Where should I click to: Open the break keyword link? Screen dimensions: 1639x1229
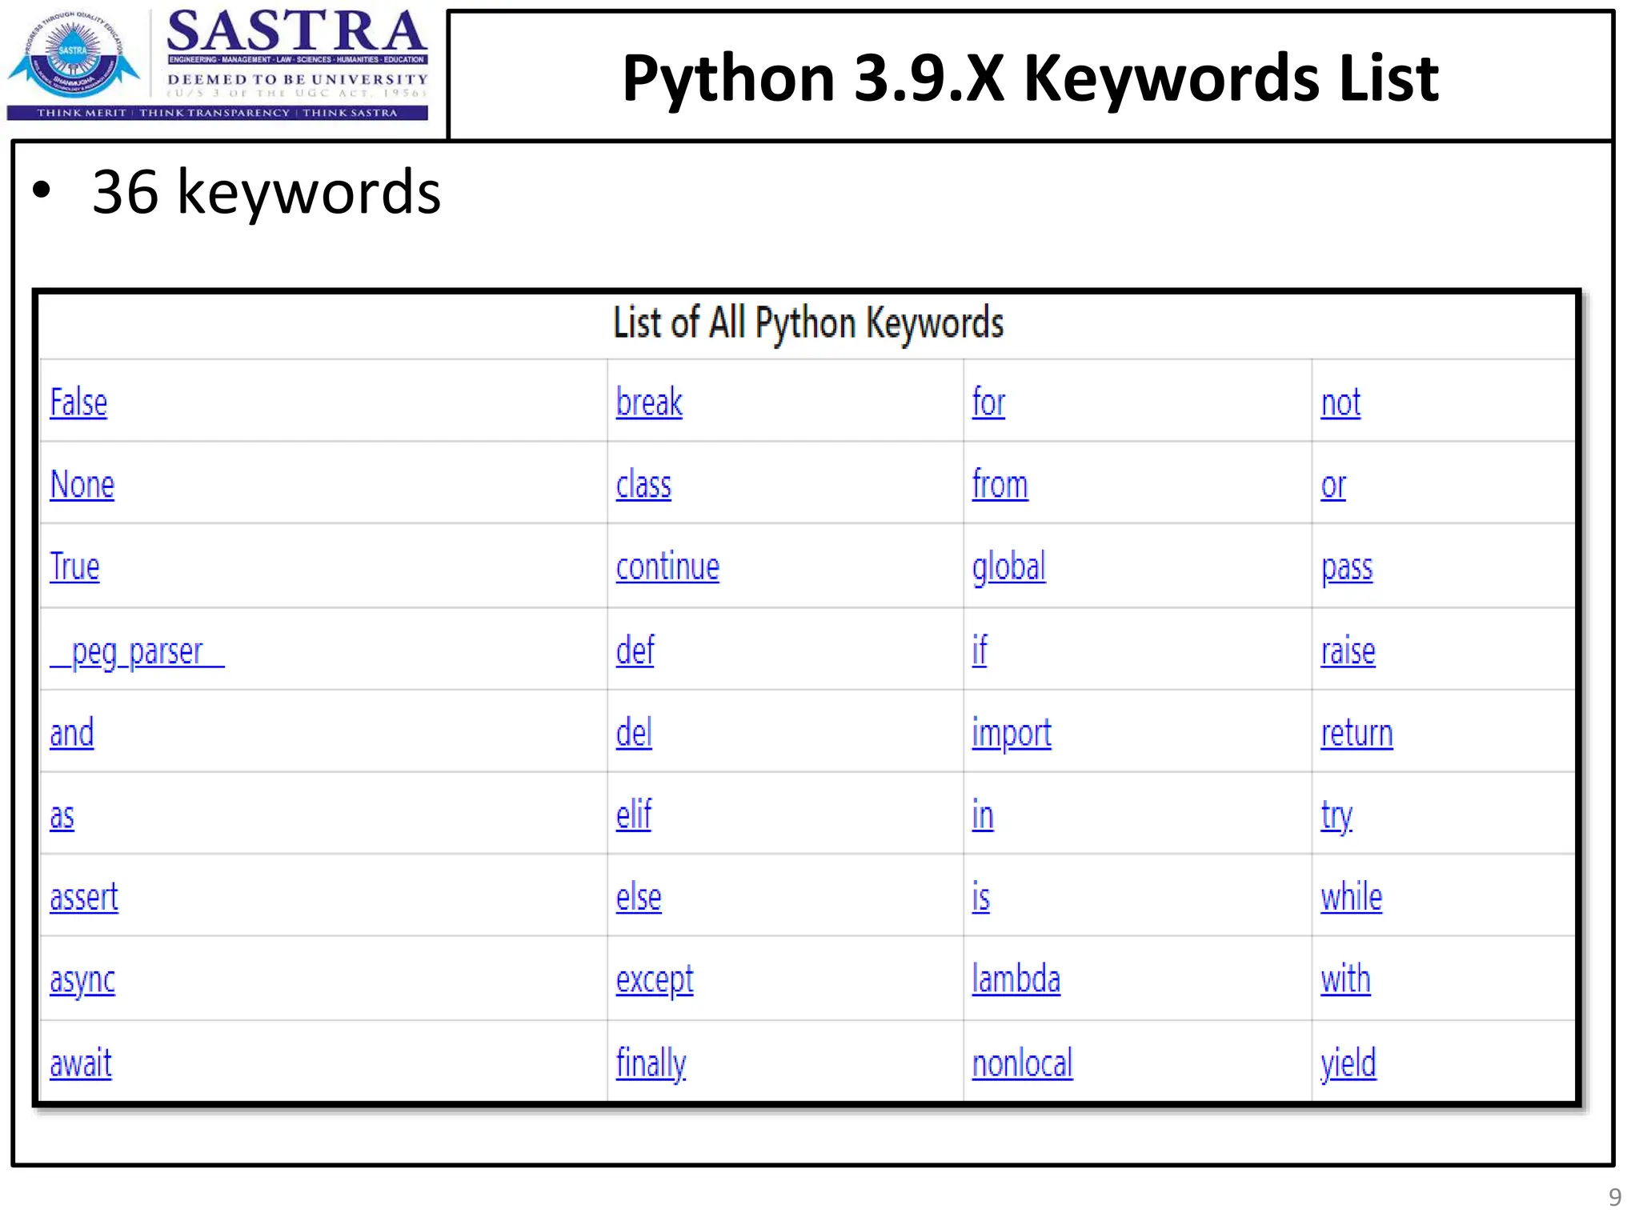coord(649,402)
